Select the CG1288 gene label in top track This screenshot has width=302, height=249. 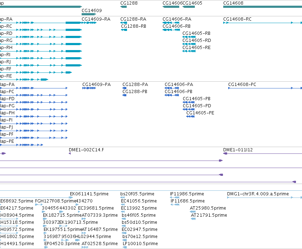coord(129,3)
